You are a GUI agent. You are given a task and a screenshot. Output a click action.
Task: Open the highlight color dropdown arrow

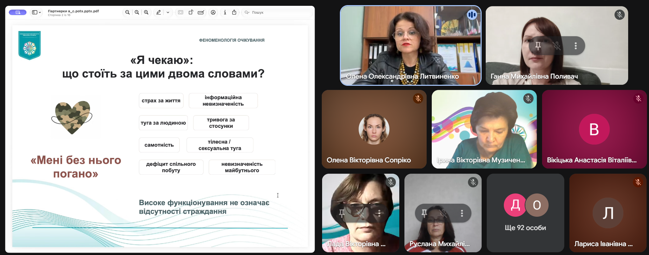[x=168, y=12]
